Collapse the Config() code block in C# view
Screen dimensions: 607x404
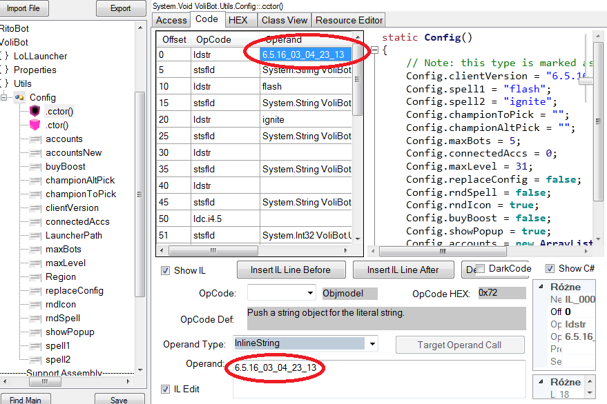pos(375,50)
